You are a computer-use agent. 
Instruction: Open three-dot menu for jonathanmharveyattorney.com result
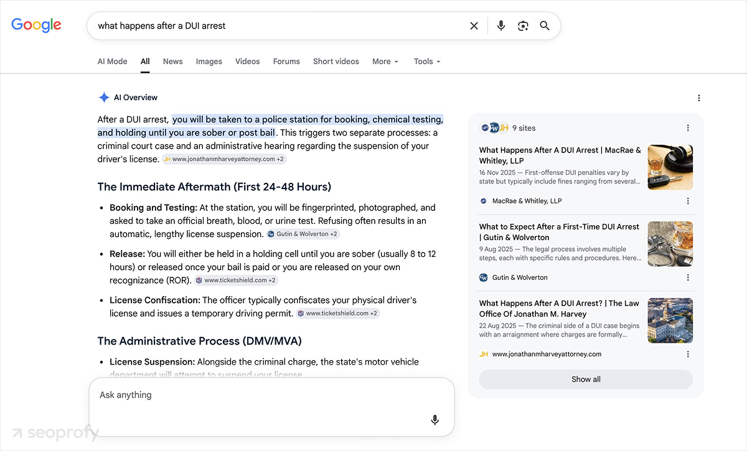click(x=688, y=354)
